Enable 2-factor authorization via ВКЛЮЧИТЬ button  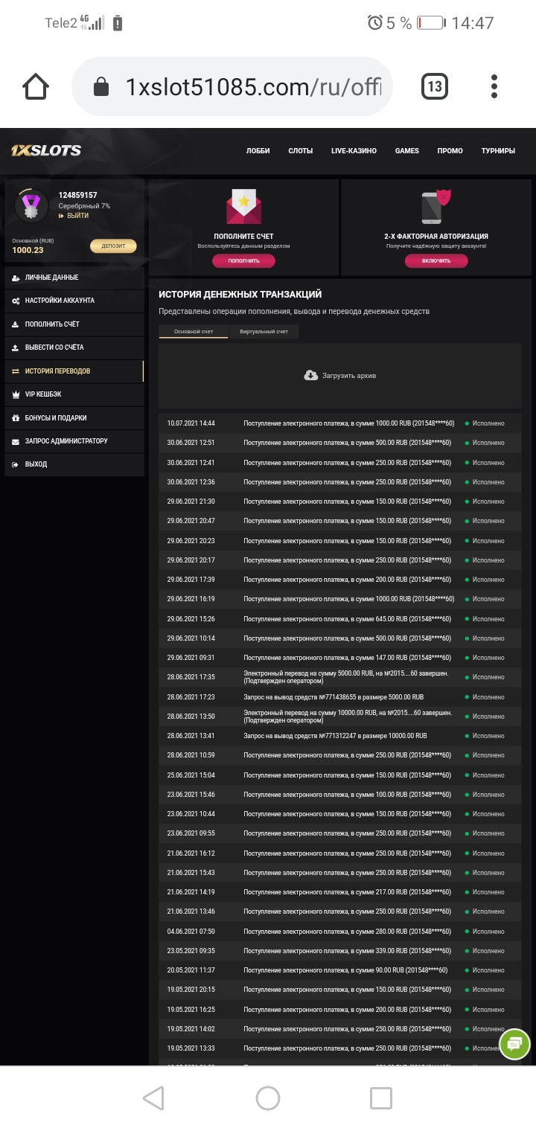click(x=435, y=261)
